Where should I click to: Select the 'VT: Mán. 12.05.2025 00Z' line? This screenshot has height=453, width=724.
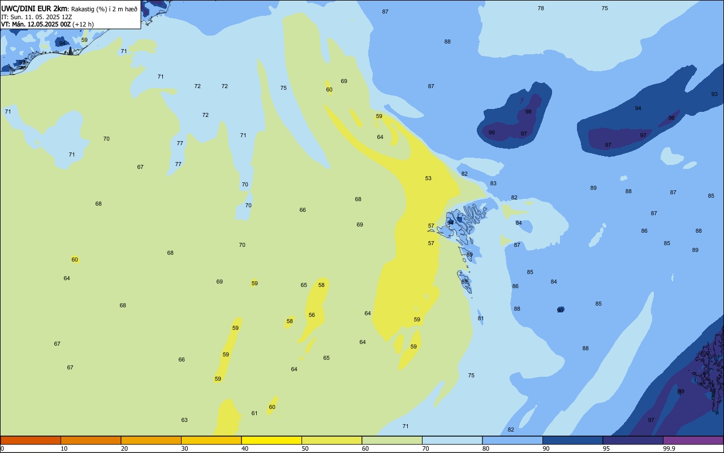(36, 24)
